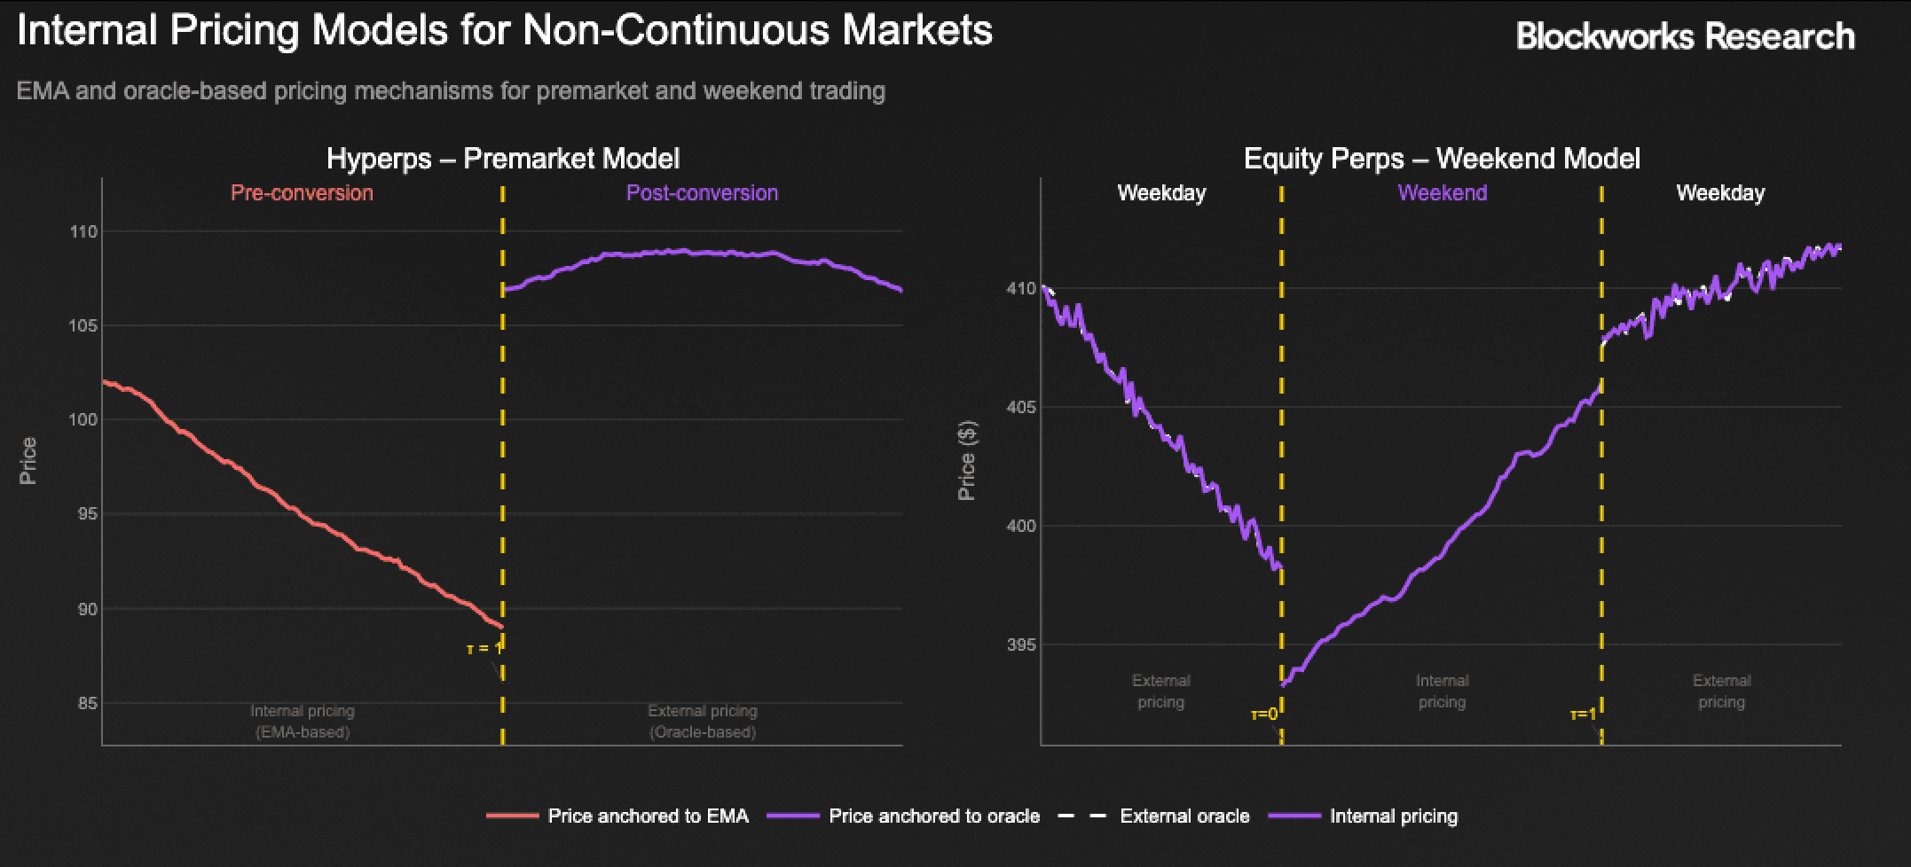Hide the 'Internal pricing' legend series
This screenshot has height=867, width=1911.
[1393, 816]
